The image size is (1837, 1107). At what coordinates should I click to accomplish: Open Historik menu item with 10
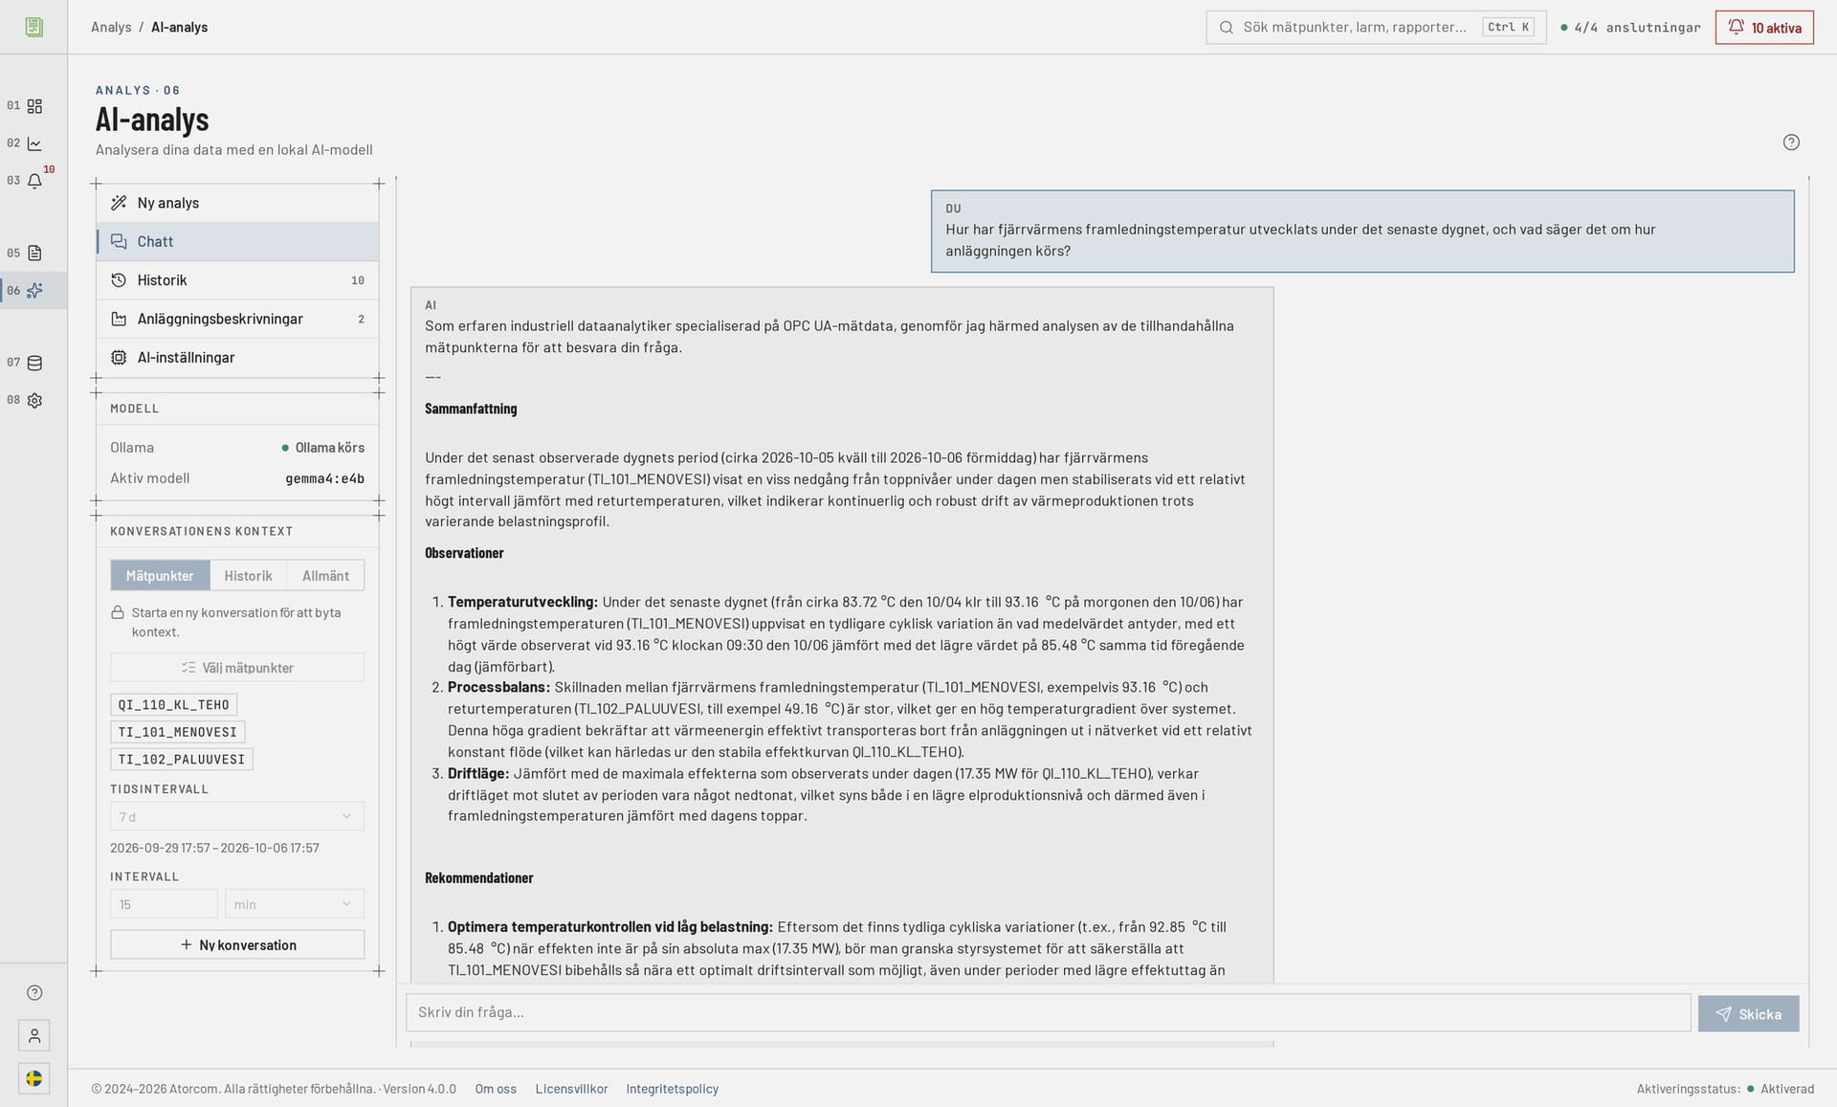[x=237, y=280]
